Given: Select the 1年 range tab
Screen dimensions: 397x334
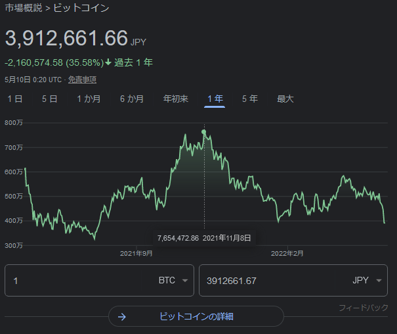Looking at the screenshot, I should [x=215, y=99].
